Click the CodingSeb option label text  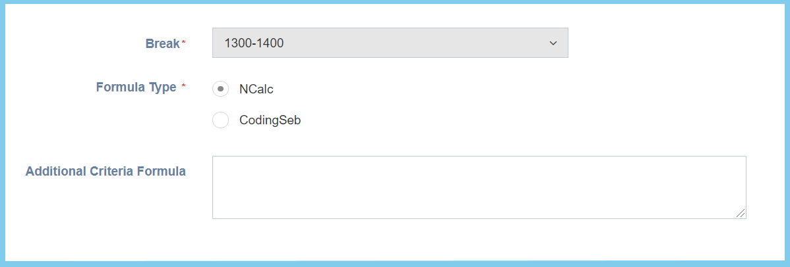coord(270,121)
